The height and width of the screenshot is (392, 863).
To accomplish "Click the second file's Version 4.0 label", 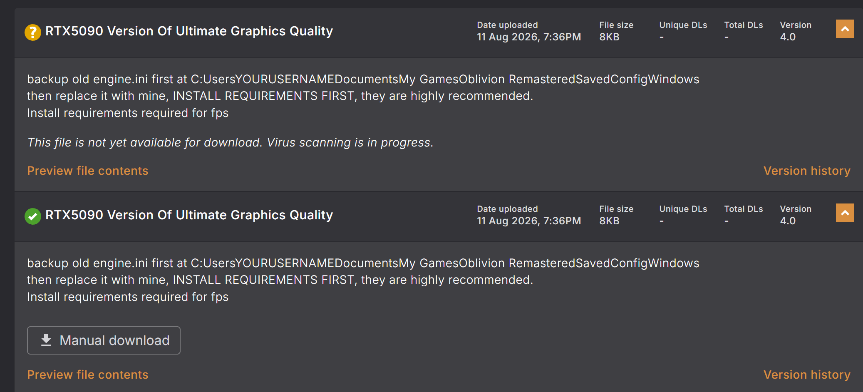I will click(x=796, y=215).
